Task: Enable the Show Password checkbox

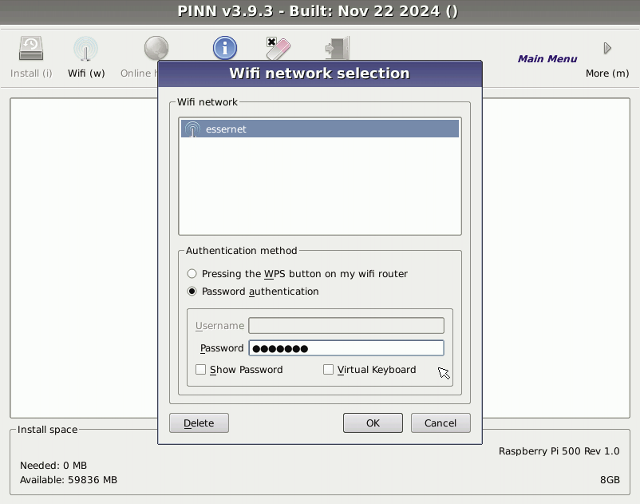Action: pyautogui.click(x=200, y=369)
